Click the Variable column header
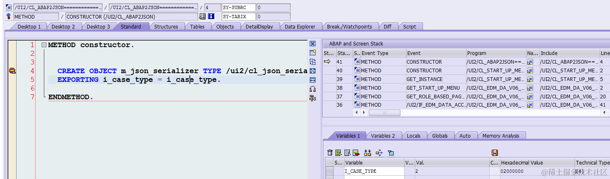 [x=374, y=163]
